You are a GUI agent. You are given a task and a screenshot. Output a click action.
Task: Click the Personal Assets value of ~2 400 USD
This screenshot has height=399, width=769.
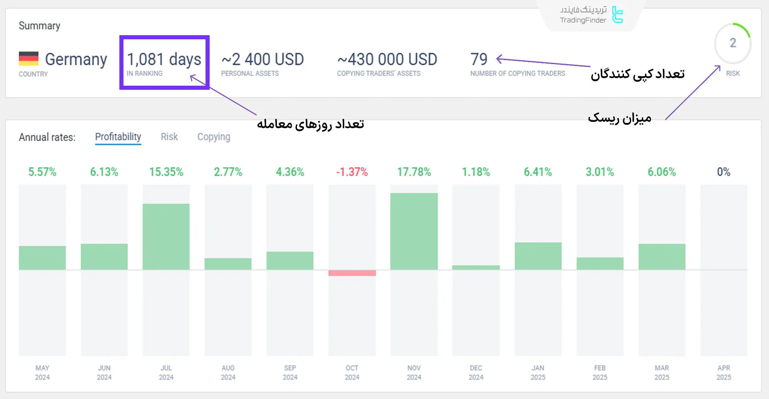pos(262,59)
